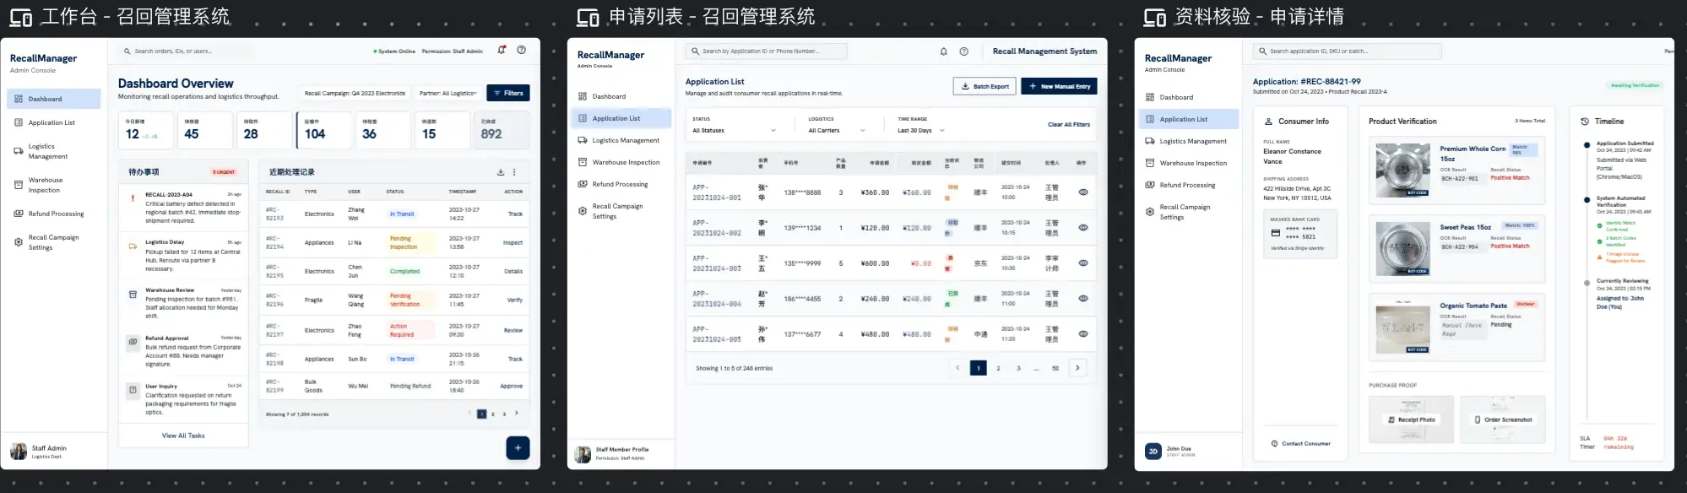Click View All Tasks link

(x=183, y=436)
